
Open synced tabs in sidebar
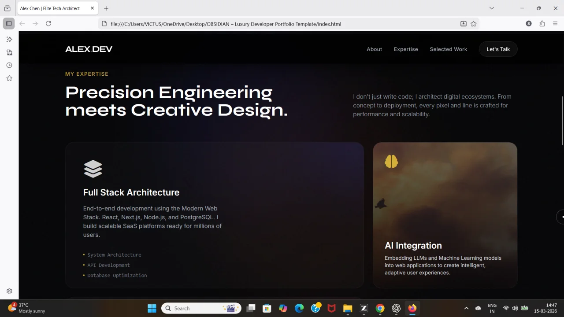[9, 52]
